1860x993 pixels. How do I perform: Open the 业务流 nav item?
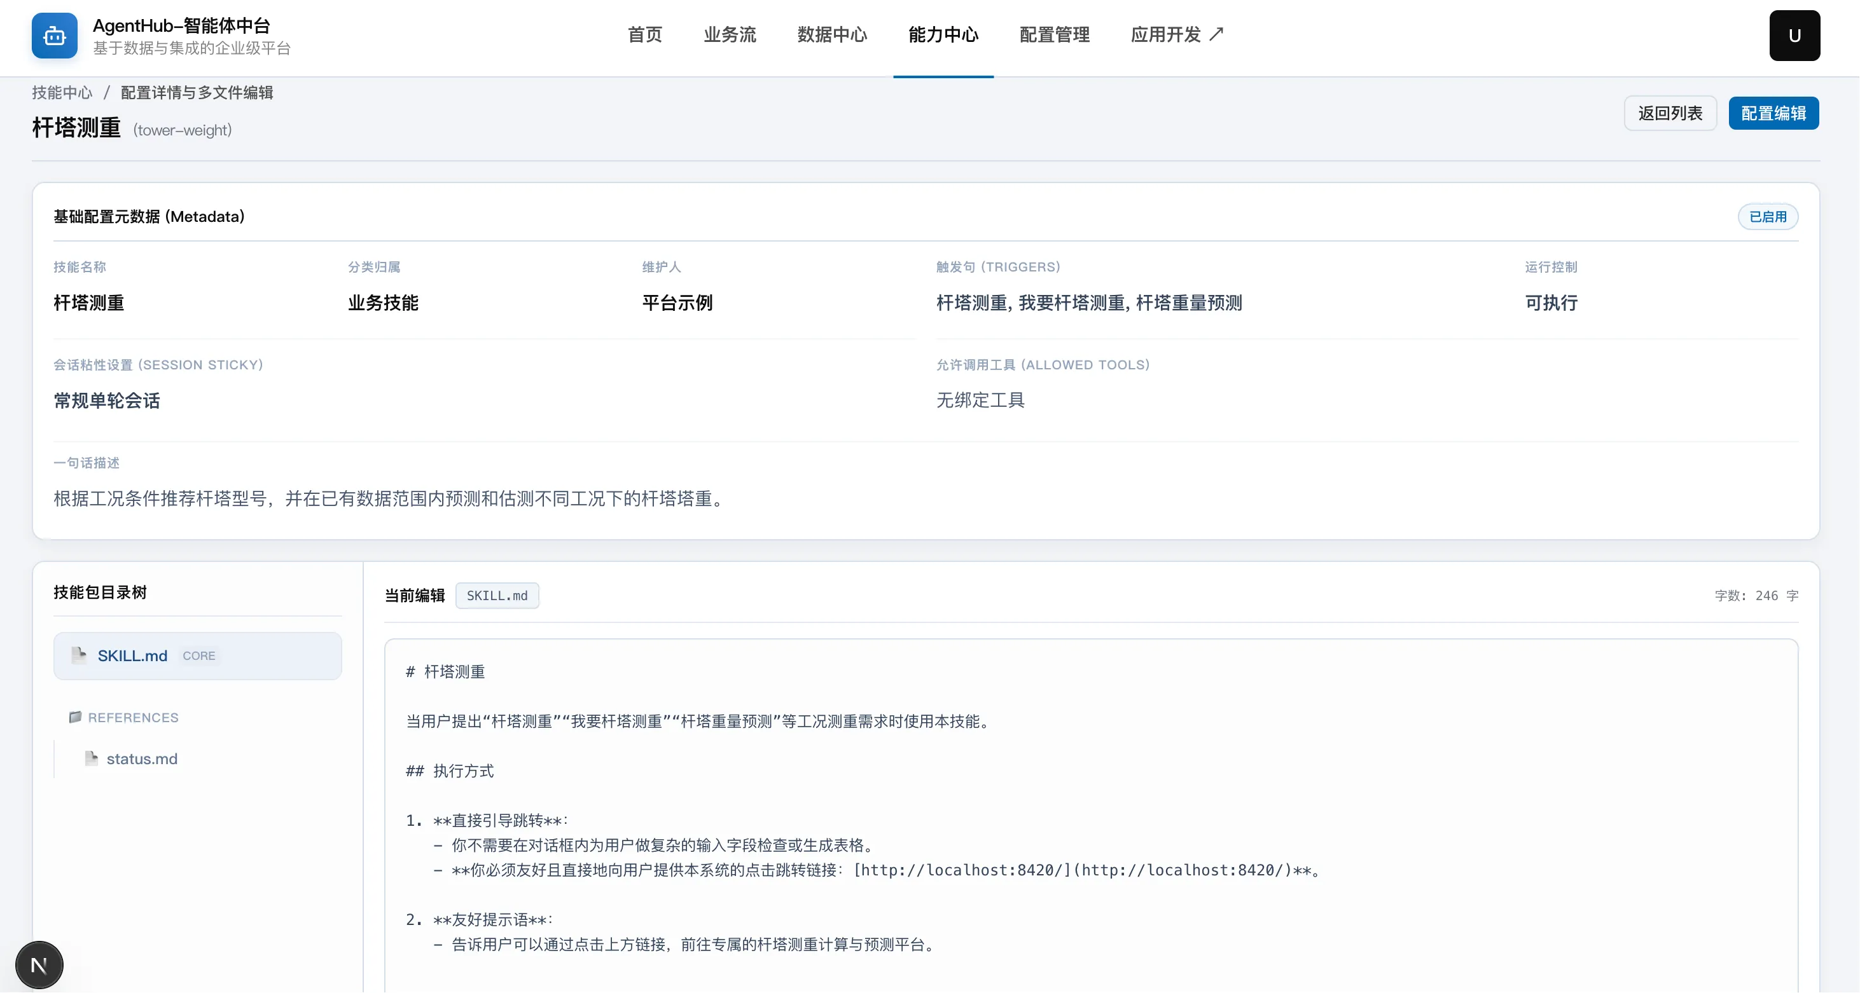point(730,34)
